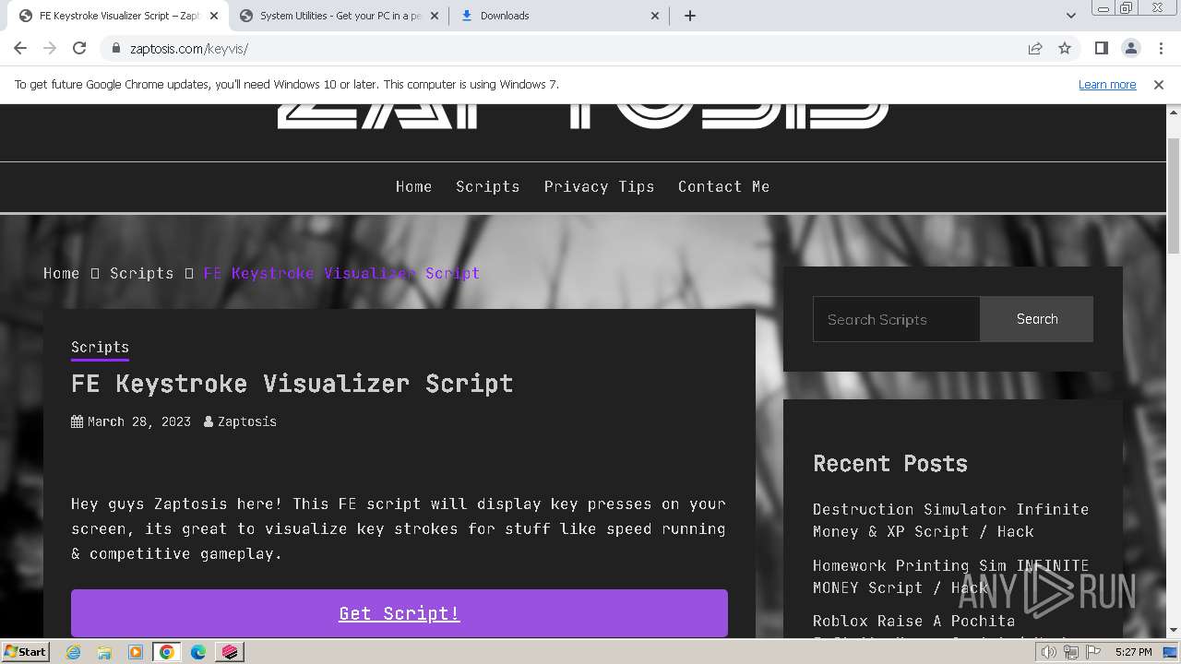Click the address bar URL
This screenshot has width=1181, height=664.
(189, 48)
